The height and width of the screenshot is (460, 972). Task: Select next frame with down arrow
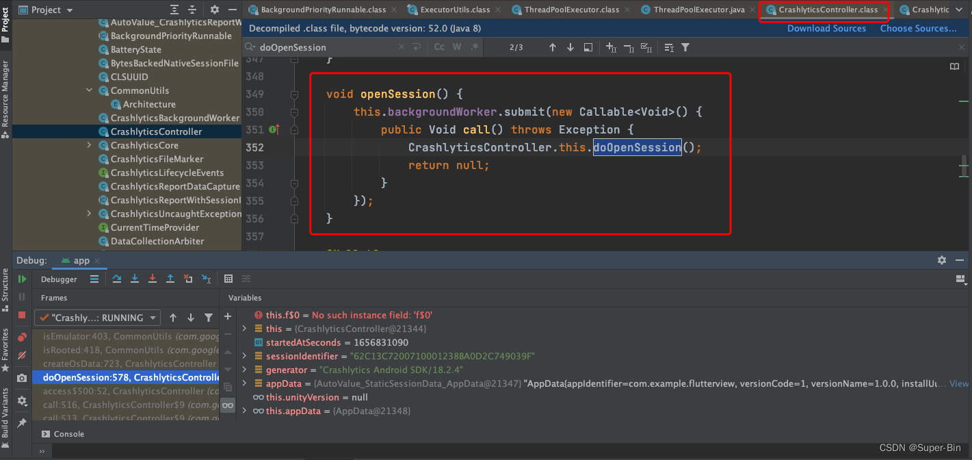pyautogui.click(x=191, y=318)
